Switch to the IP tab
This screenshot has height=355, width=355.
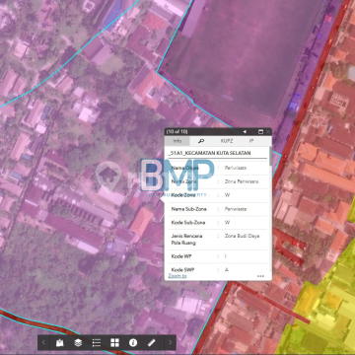[251, 141]
